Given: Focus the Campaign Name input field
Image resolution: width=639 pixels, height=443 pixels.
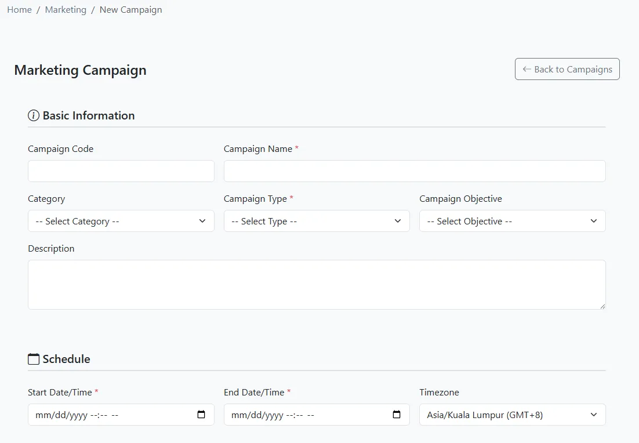Looking at the screenshot, I should 415,171.
